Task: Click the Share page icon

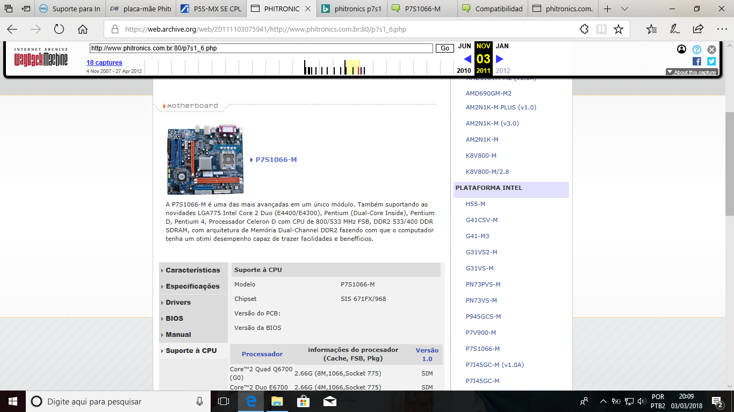Action: [x=698, y=30]
